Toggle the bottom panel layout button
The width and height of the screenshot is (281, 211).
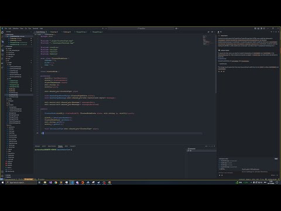[258, 29]
